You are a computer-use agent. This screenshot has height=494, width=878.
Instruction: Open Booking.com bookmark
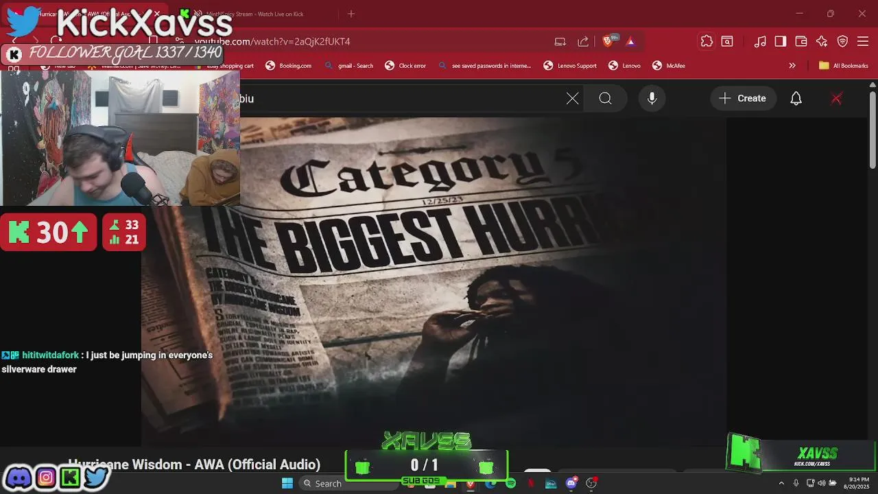click(x=288, y=66)
